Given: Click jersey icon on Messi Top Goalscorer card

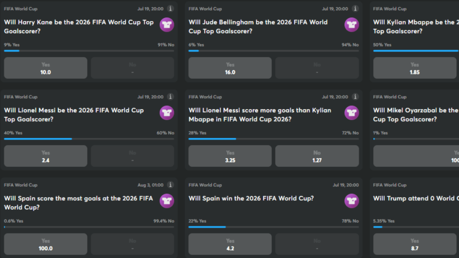Looking at the screenshot, I should (167, 113).
